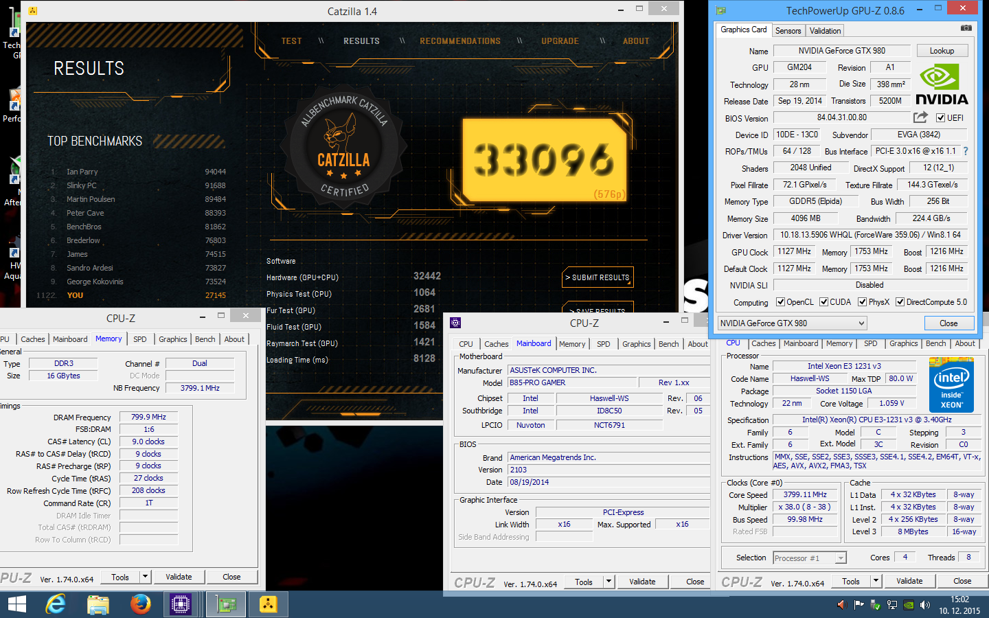Switch to the Validation tab in GPU-Z
This screenshot has height=618, width=989.
(825, 30)
